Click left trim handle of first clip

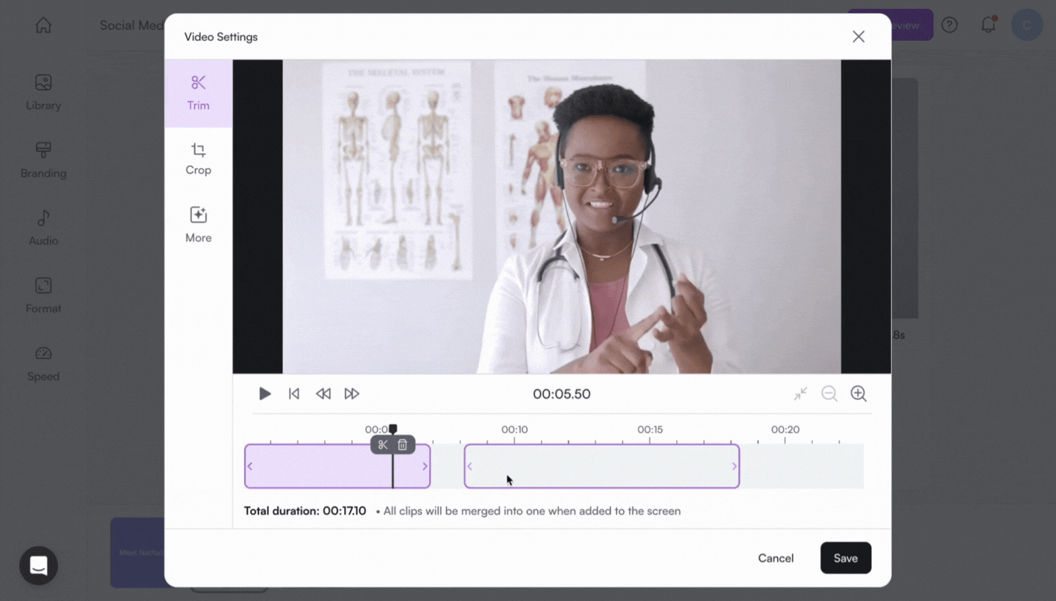[250, 466]
